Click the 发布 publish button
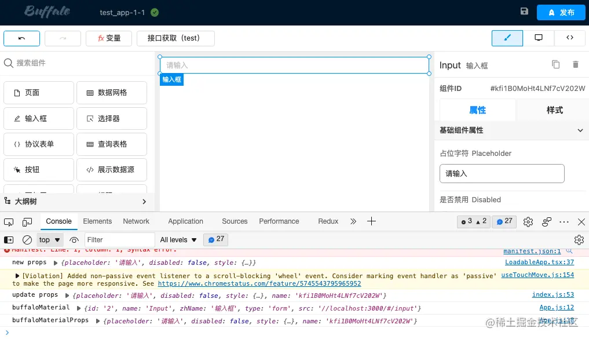 pyautogui.click(x=561, y=12)
